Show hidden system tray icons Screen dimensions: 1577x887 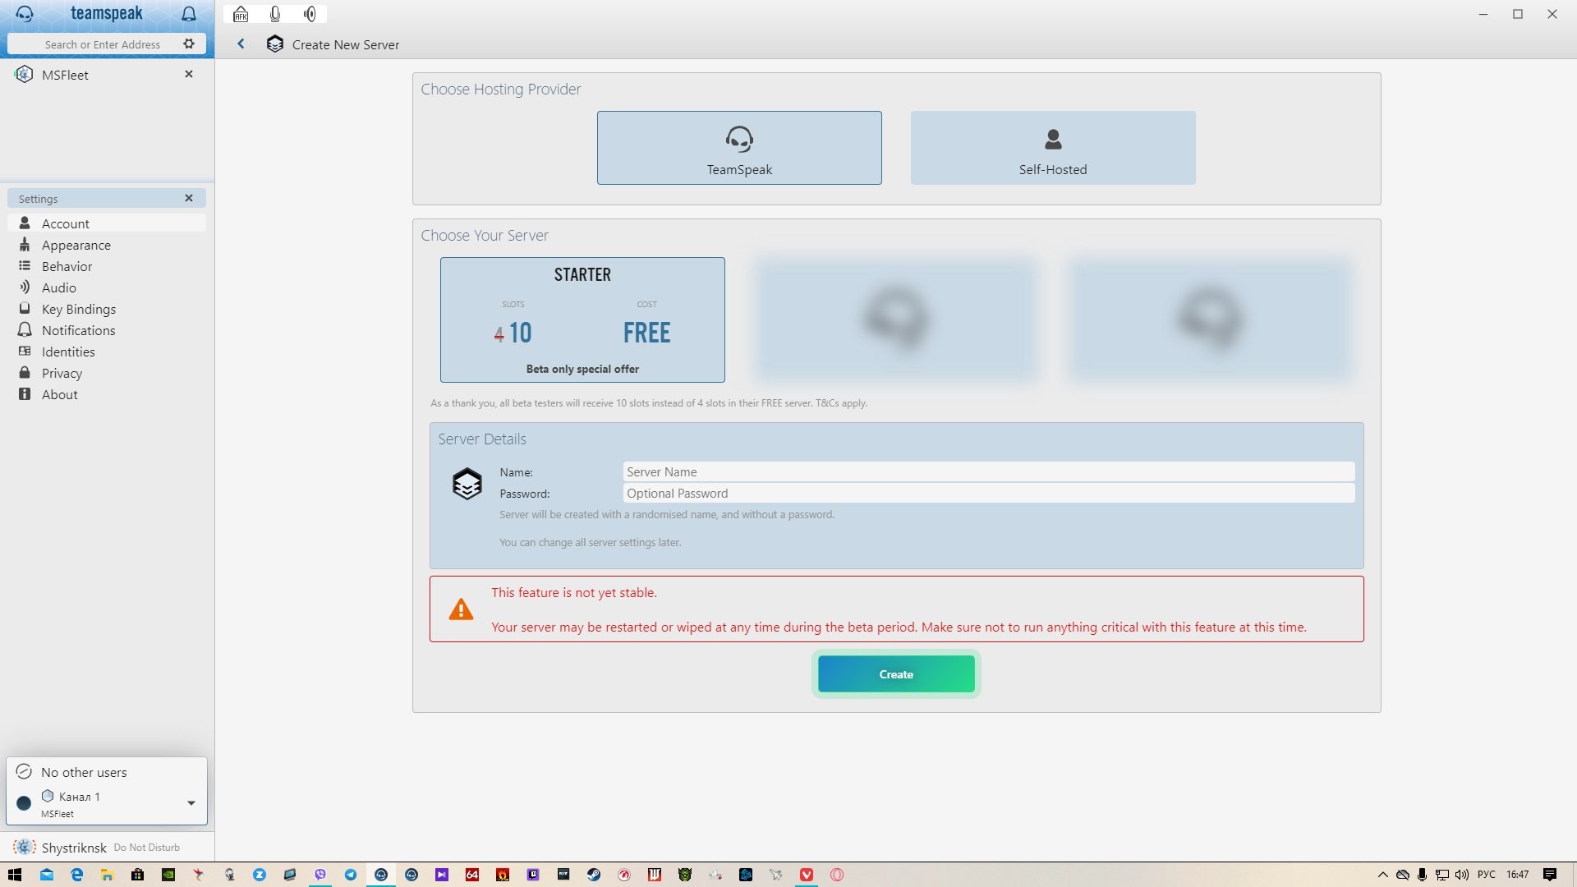(1383, 875)
